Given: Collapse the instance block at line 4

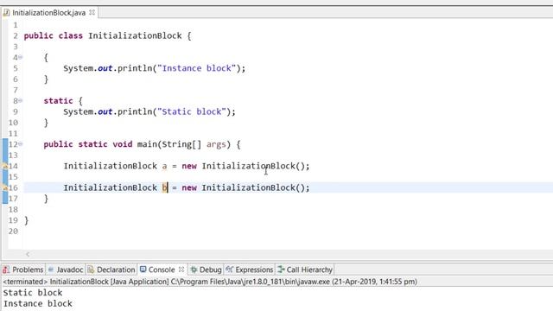Looking at the screenshot, I should pos(21,57).
